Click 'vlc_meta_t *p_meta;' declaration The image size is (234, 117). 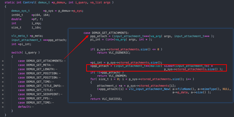click(x=27, y=36)
